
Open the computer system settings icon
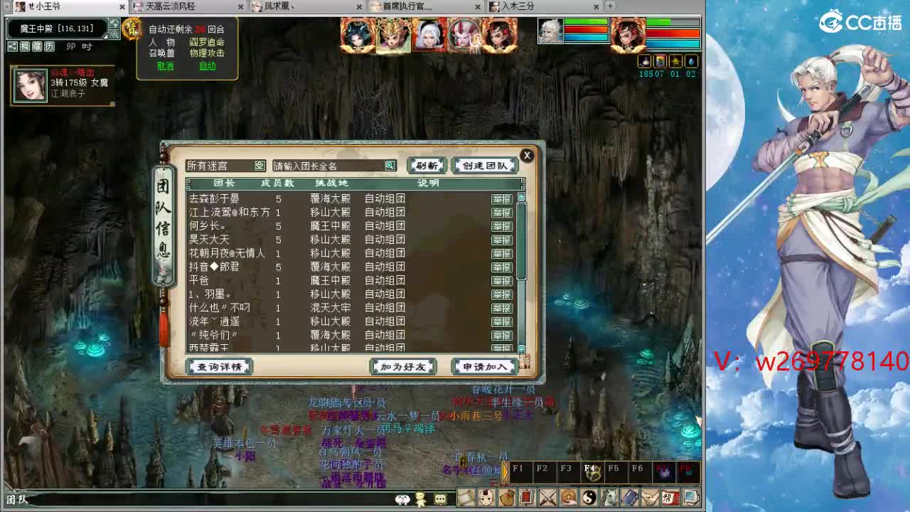[691, 497]
